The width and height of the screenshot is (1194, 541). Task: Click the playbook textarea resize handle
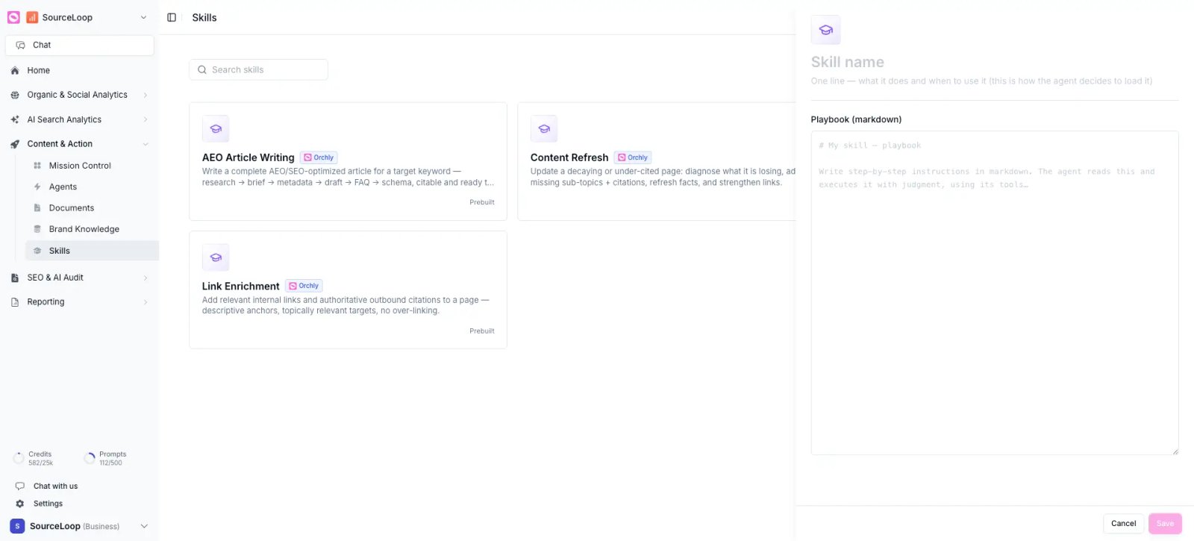(x=1175, y=451)
